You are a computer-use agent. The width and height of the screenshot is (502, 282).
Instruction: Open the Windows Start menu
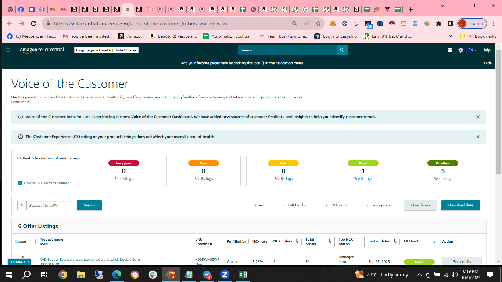(9, 274)
